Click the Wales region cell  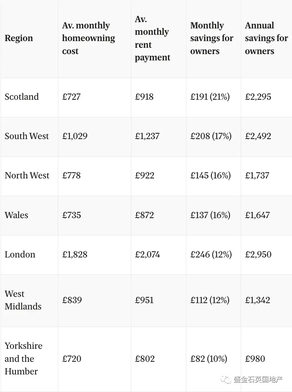pyautogui.click(x=16, y=215)
